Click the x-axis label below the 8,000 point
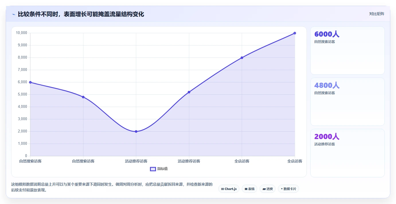This screenshot has width=396, height=204. tap(242, 161)
